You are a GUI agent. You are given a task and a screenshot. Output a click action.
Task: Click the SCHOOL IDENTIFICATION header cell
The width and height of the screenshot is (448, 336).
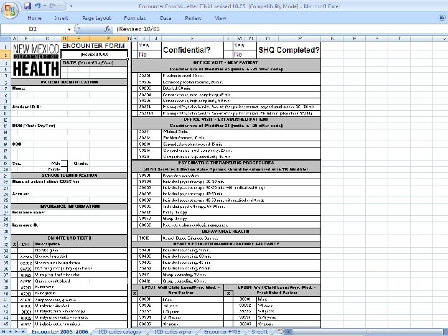tap(69, 175)
